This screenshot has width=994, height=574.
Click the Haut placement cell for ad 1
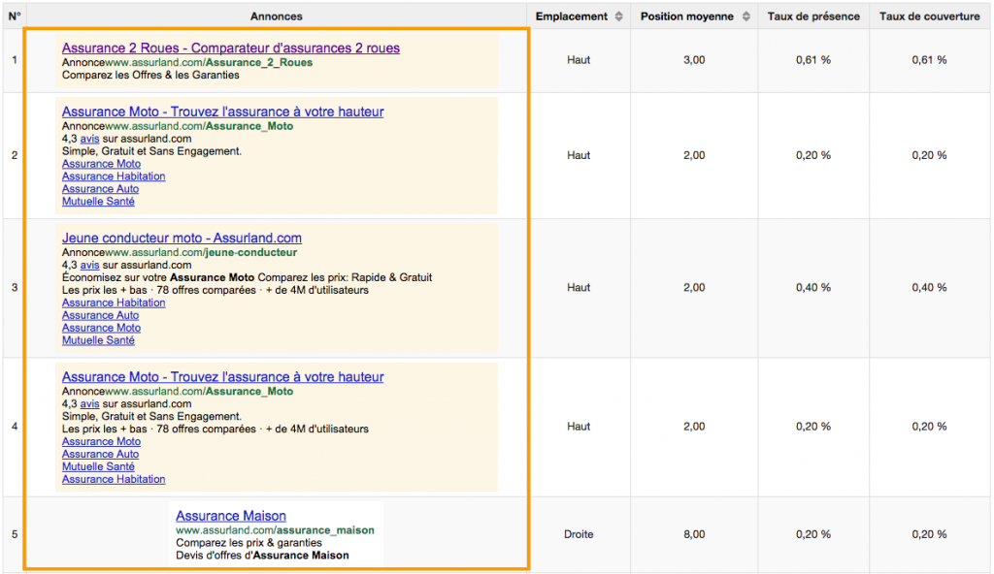(579, 60)
